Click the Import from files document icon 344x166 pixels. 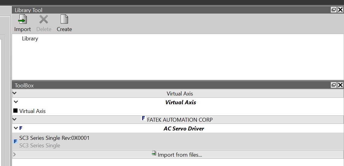pyautogui.click(x=154, y=154)
